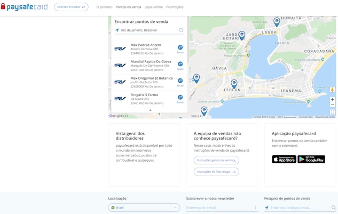Click RV logo beside Drogaria S Farma
The width and height of the screenshot is (338, 214).
coord(120,99)
